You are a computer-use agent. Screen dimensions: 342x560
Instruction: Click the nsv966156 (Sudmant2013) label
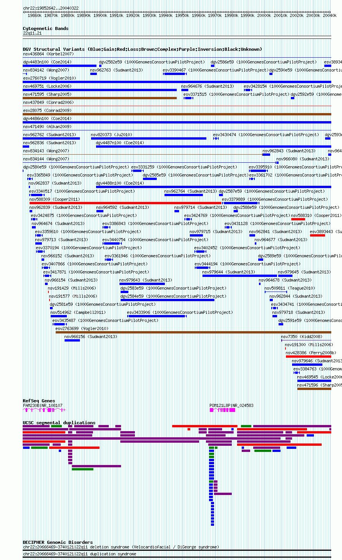pos(91,337)
